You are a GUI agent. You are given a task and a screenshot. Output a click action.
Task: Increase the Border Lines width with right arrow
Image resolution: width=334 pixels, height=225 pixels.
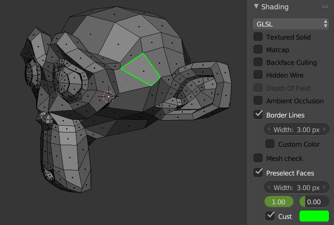click(324, 129)
